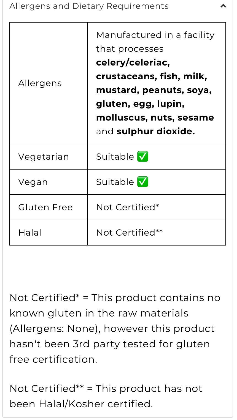The height and width of the screenshot is (420, 237).
Task: Collapse the Allergens and Dietary Requirements chevron
Action: click(x=223, y=6)
